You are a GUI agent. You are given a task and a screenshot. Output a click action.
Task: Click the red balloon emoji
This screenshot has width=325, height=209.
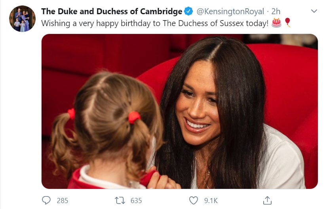click(288, 23)
